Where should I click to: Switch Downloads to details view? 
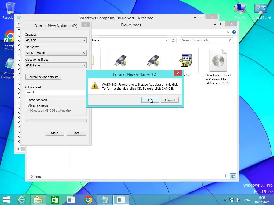point(227,176)
